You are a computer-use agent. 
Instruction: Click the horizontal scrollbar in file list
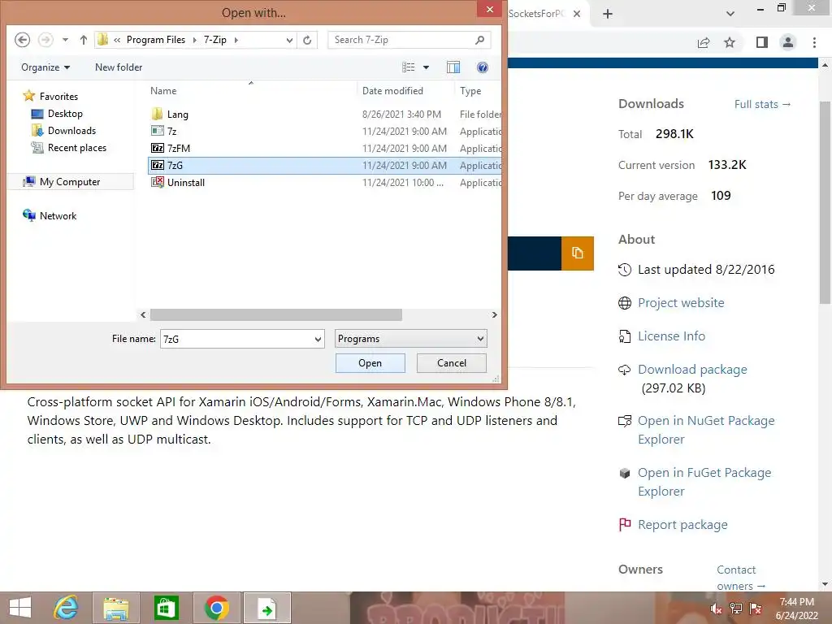(x=275, y=314)
